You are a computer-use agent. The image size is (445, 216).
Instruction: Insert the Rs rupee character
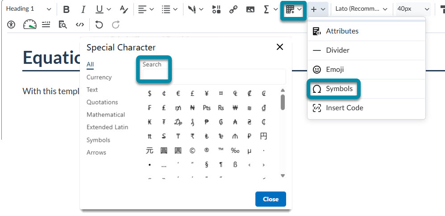point(221,108)
